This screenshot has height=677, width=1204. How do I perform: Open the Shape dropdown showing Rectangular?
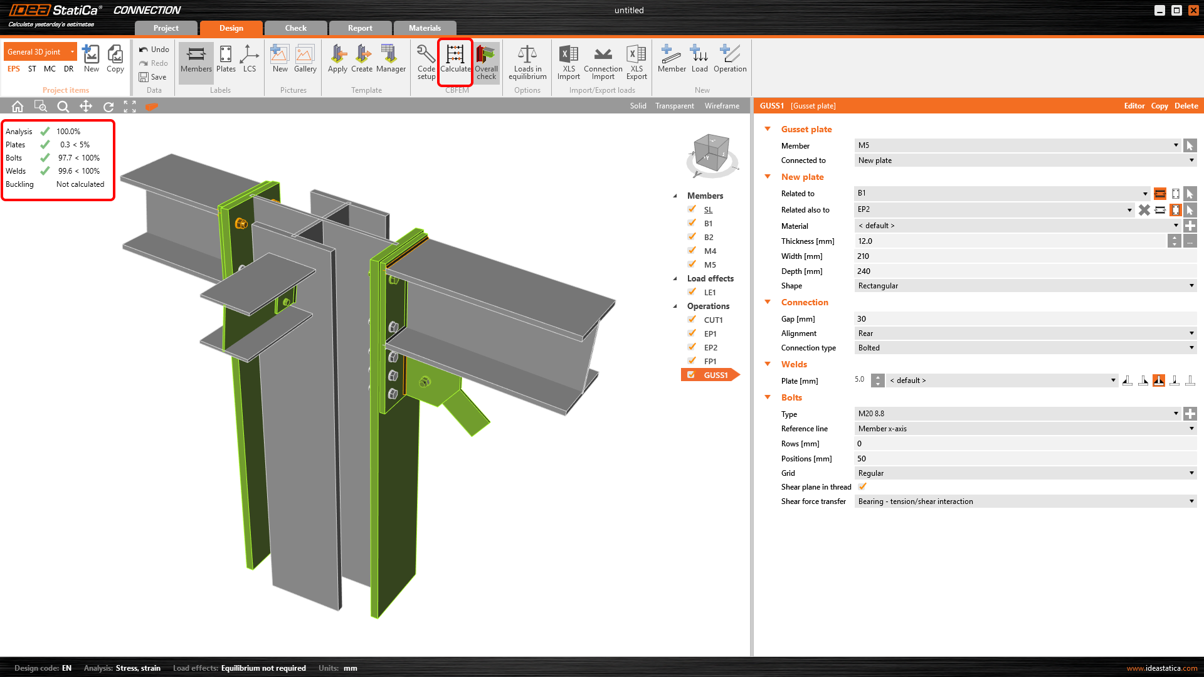(x=1025, y=286)
